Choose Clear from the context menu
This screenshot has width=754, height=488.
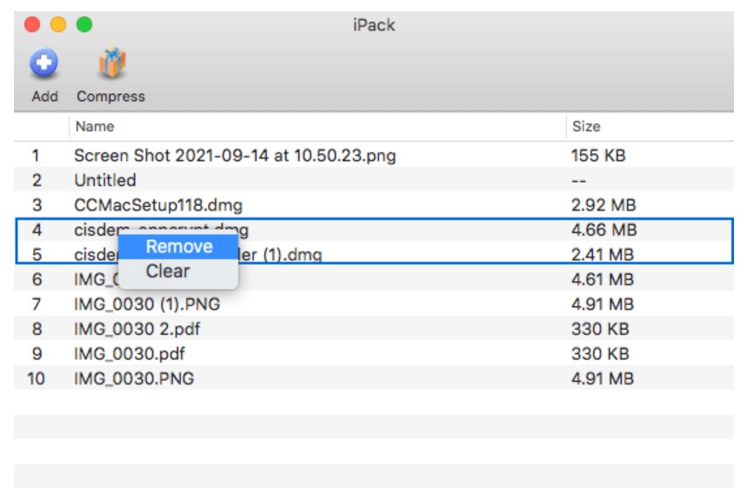coord(178,271)
